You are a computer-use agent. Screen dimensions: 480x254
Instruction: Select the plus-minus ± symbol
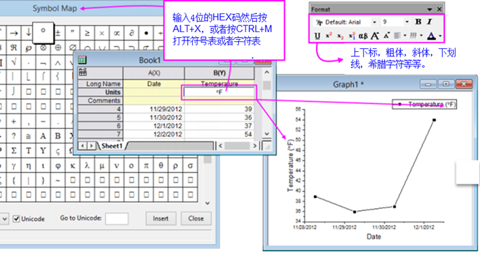[57, 33]
